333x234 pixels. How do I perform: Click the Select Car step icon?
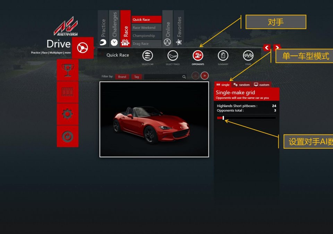click(x=148, y=55)
